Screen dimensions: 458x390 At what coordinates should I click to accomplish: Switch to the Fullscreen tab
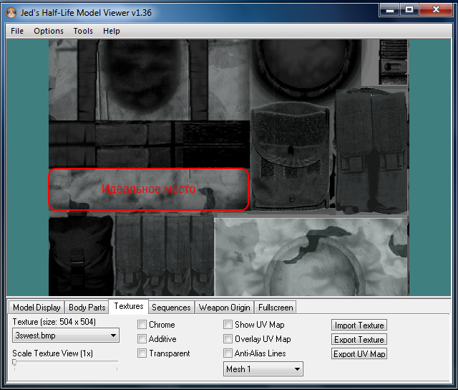click(276, 308)
